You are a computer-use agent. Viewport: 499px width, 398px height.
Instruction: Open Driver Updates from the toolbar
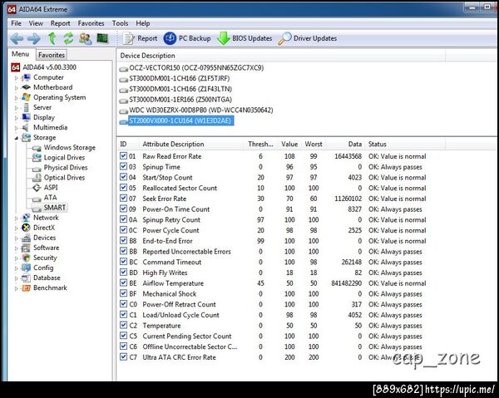(x=308, y=38)
